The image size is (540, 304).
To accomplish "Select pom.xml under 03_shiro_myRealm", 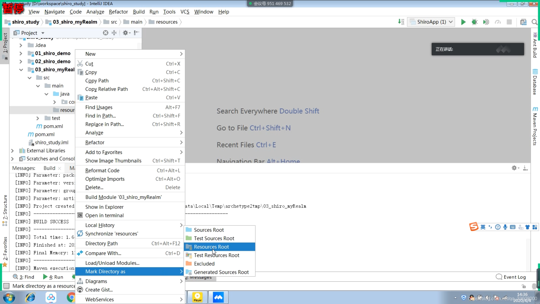I will (x=49, y=126).
